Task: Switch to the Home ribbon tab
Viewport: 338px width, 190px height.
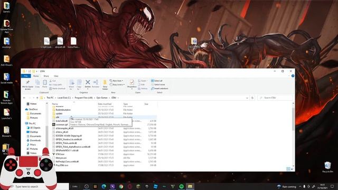Action: tap(36, 76)
